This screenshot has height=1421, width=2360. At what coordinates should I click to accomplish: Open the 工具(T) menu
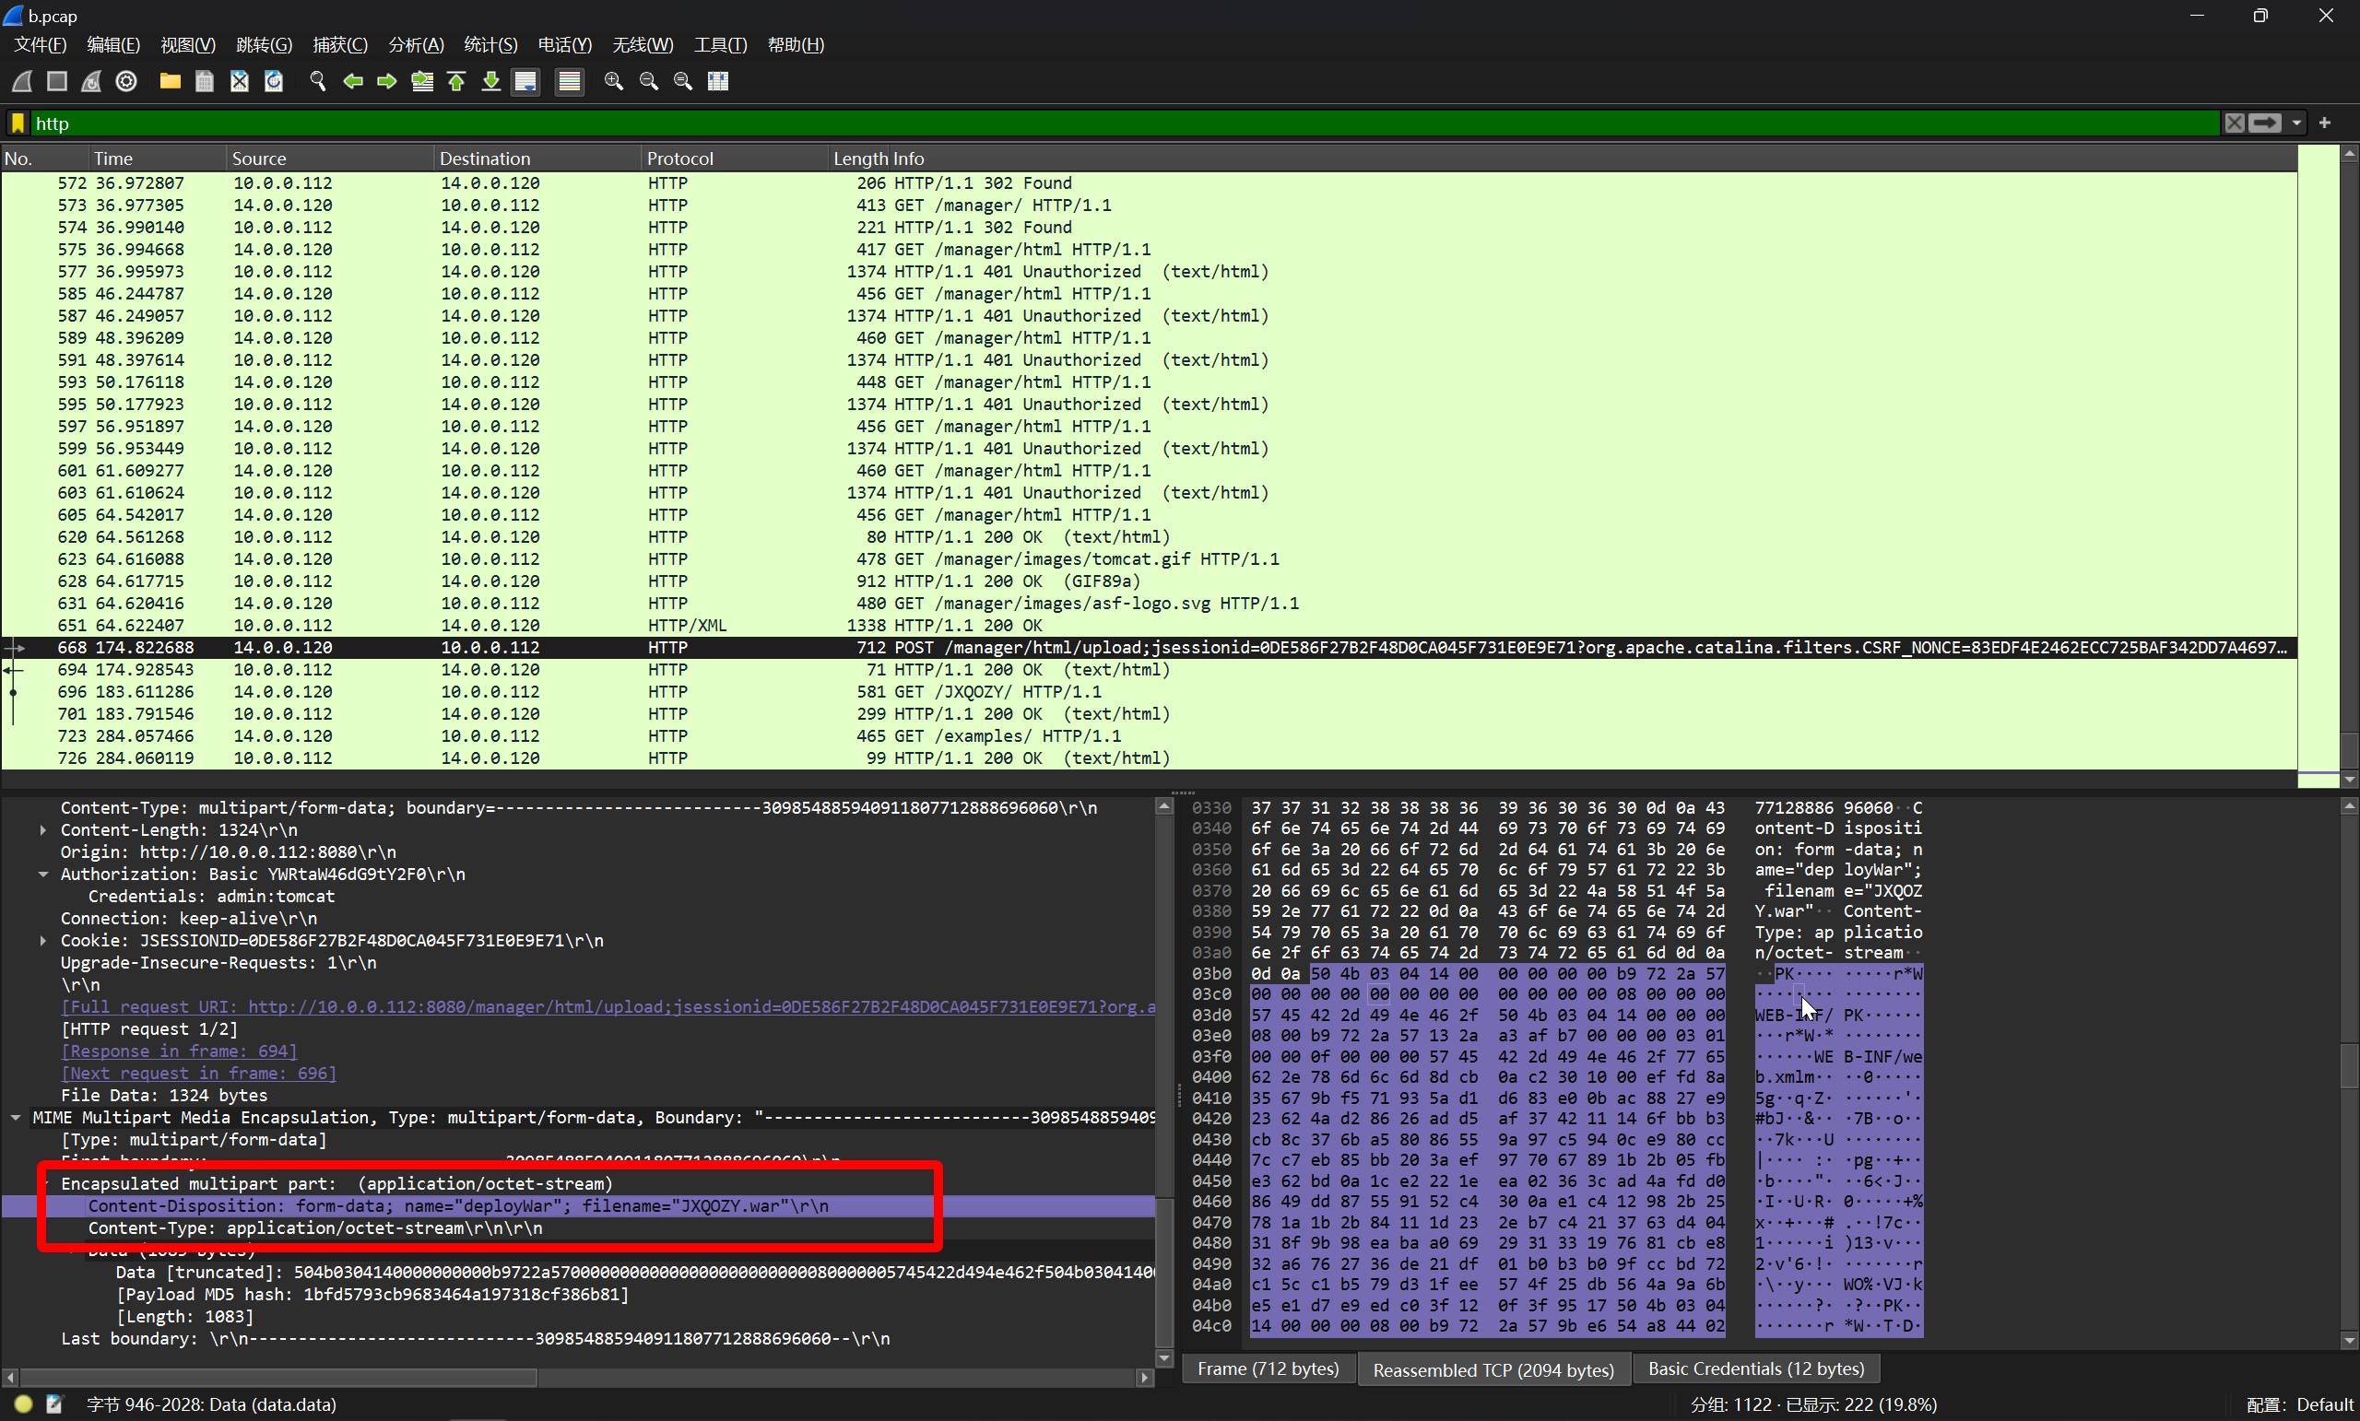[720, 45]
